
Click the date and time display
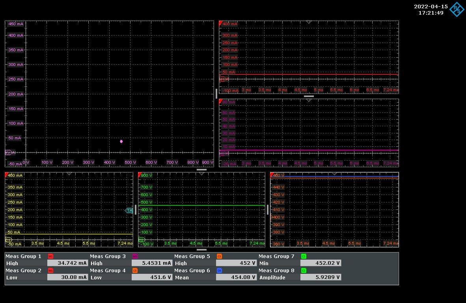[x=431, y=9]
